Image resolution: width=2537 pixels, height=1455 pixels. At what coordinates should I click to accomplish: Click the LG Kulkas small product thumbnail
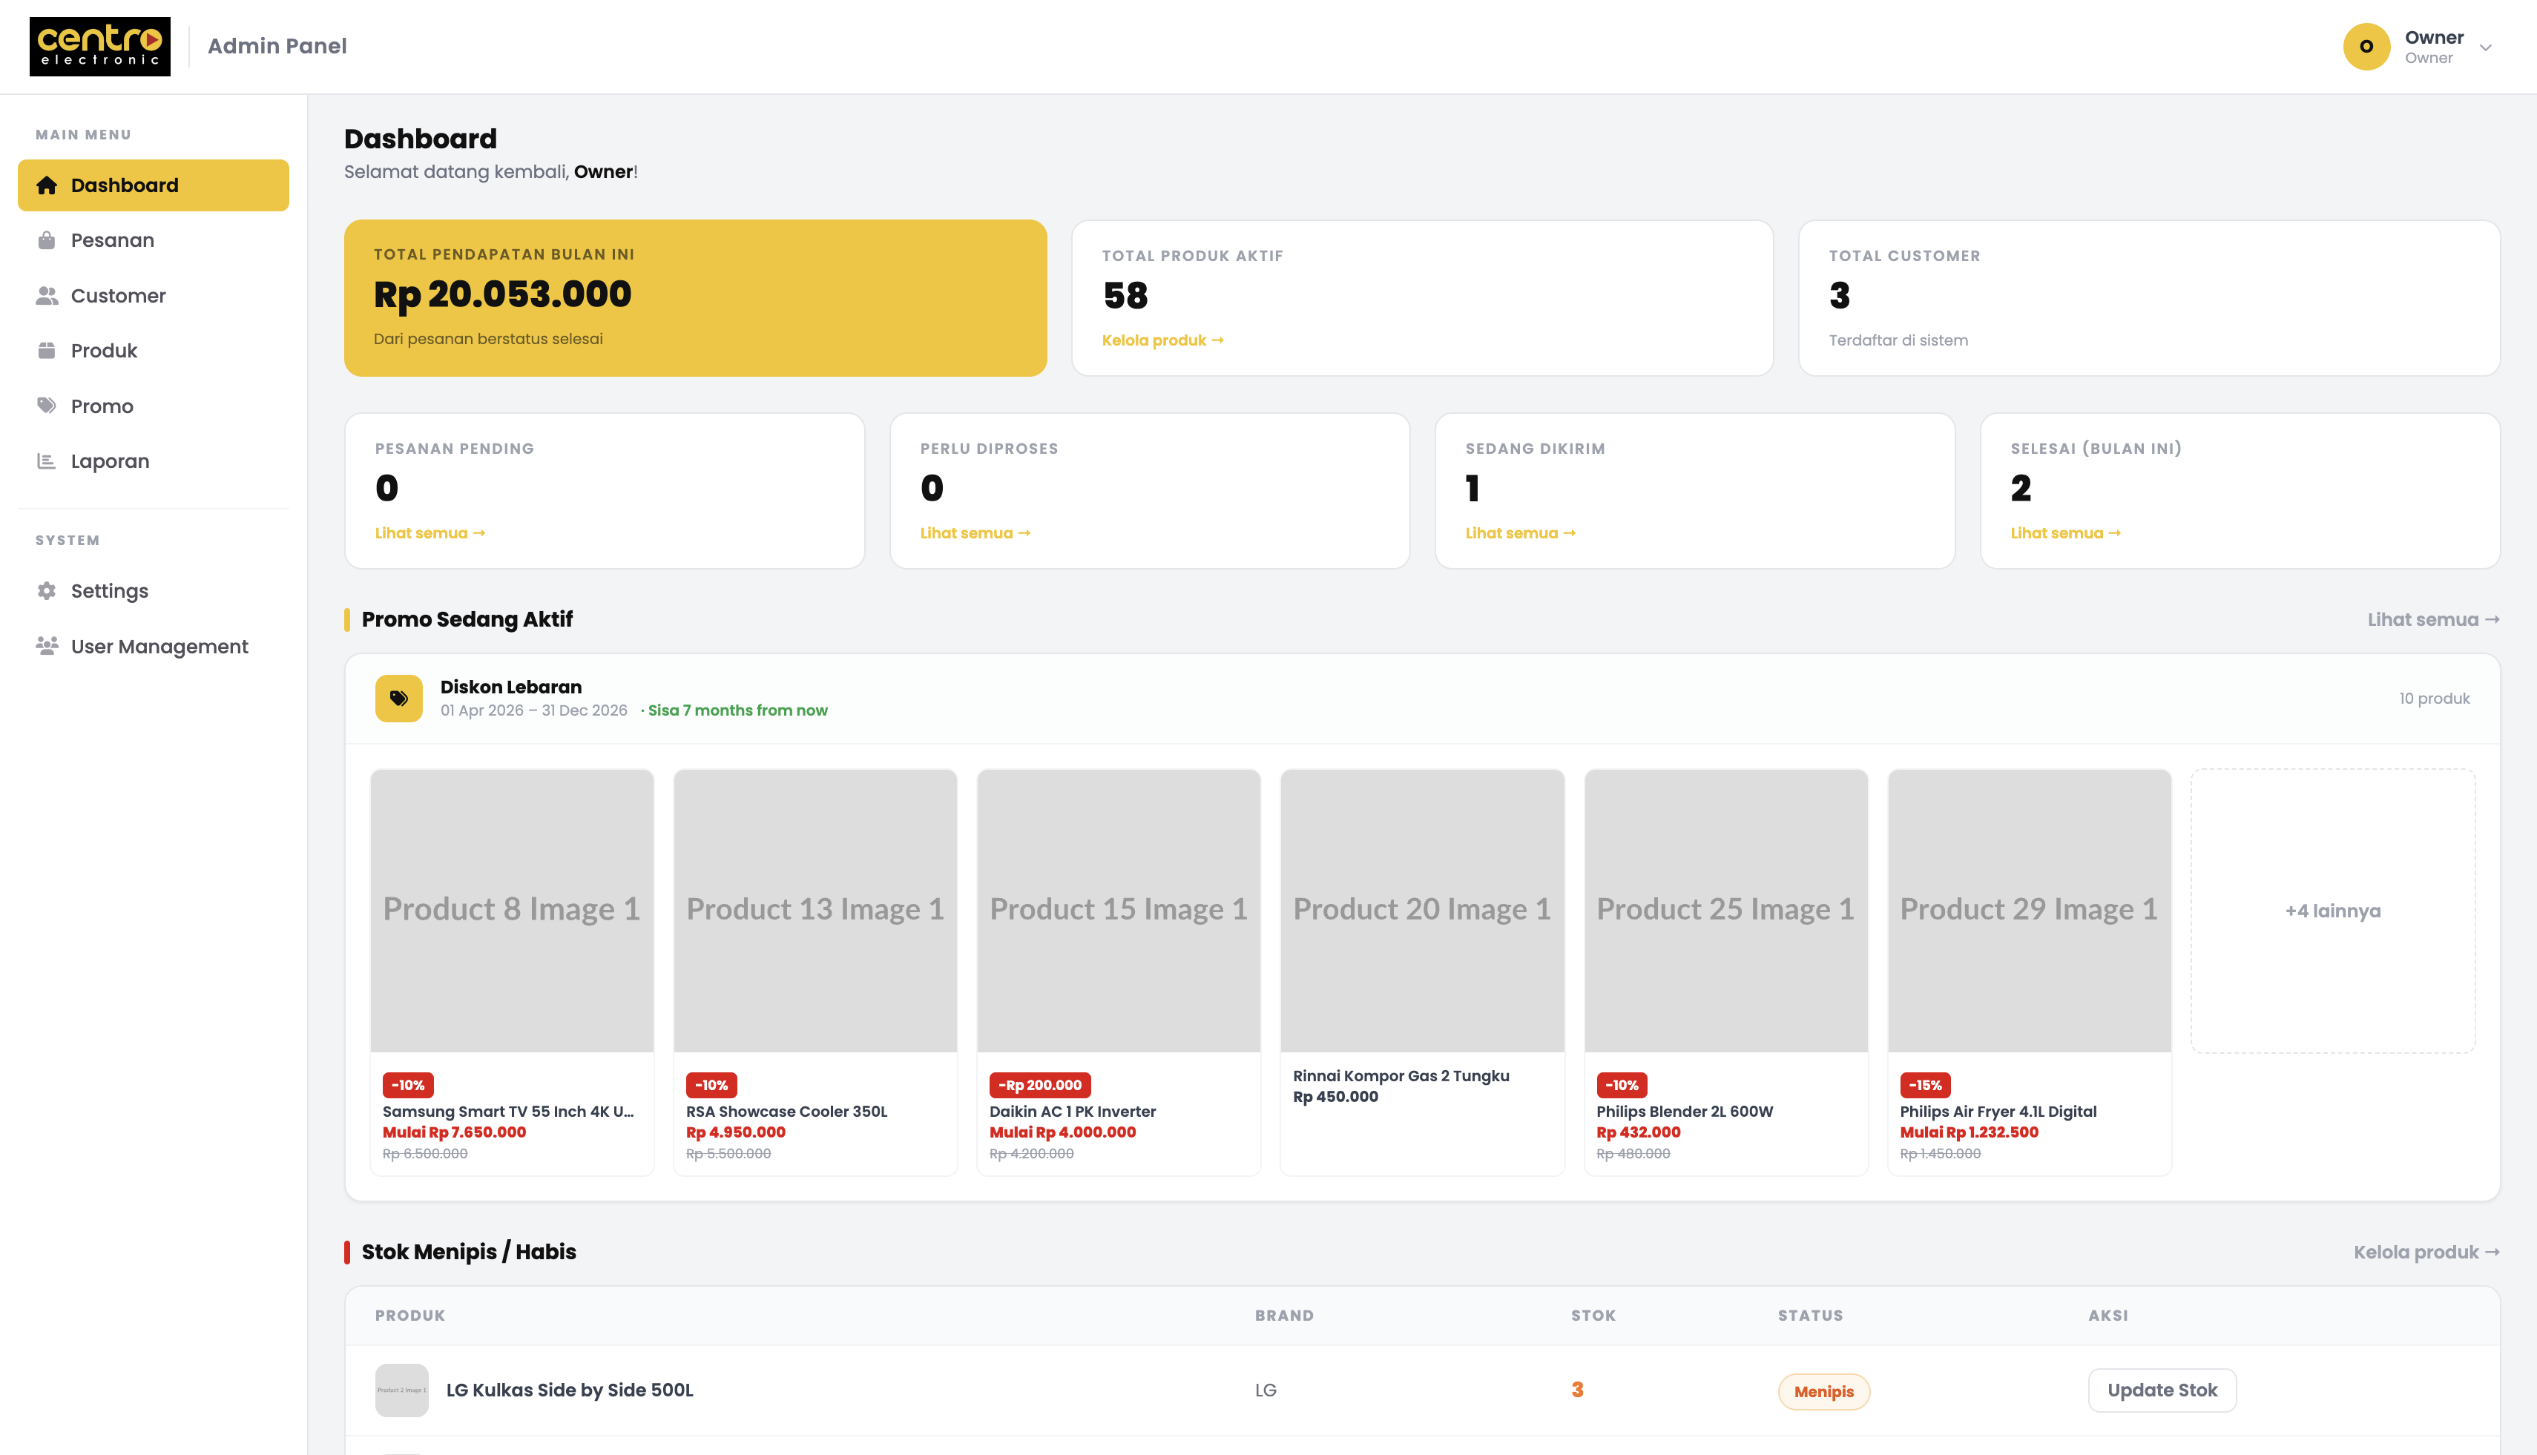point(402,1390)
